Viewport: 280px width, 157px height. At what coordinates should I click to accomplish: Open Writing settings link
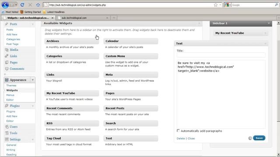[10, 150]
